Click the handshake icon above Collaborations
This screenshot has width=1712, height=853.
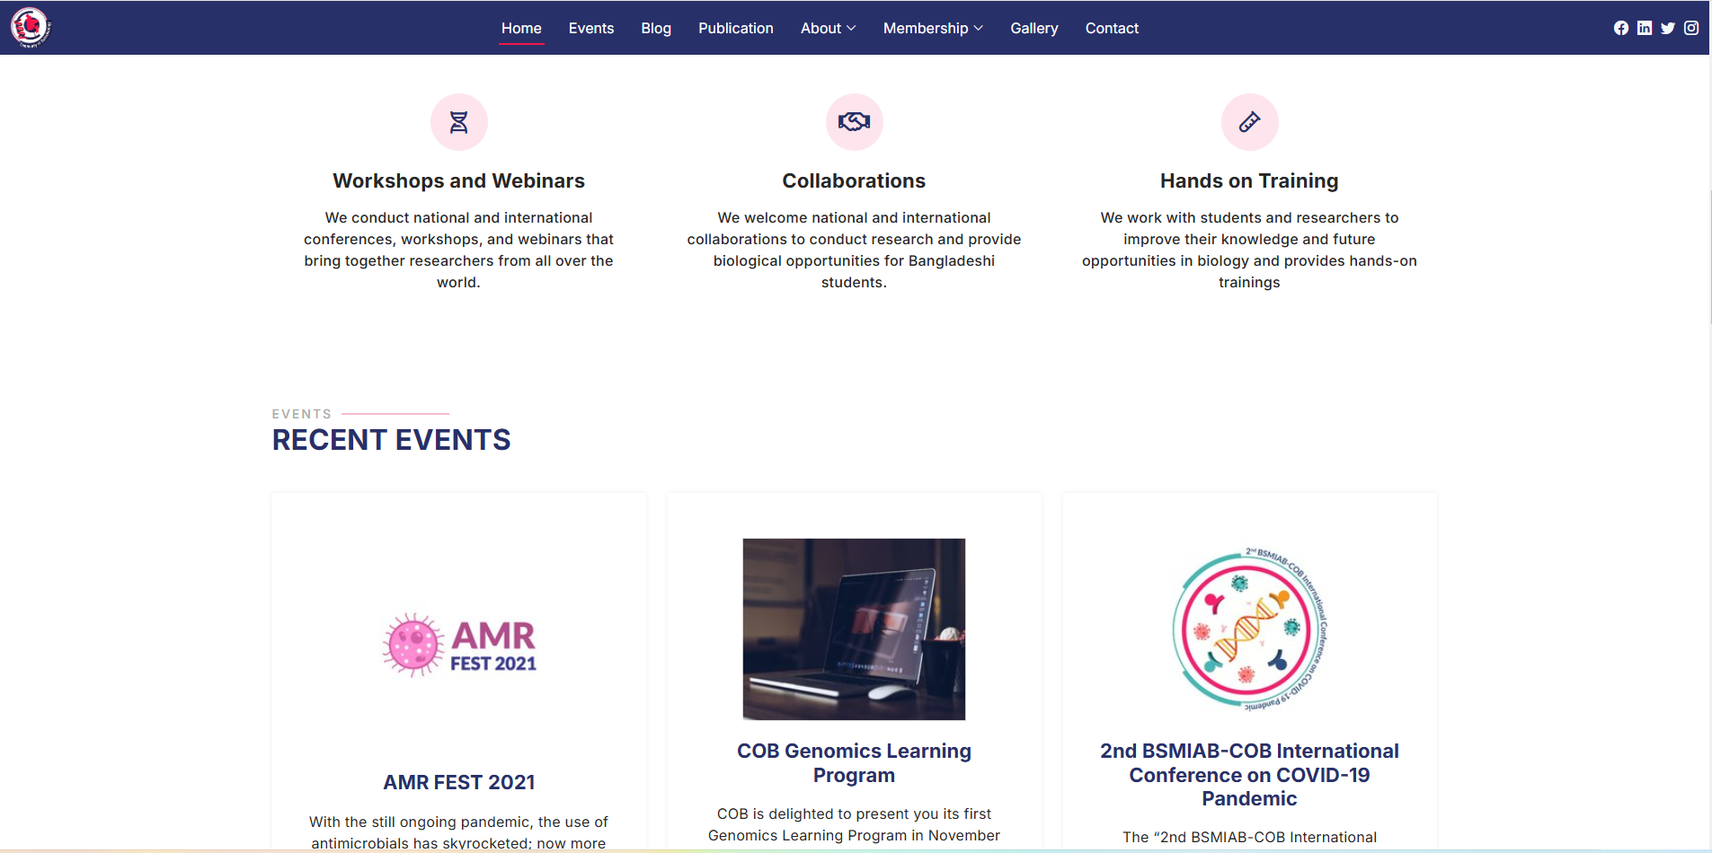tap(854, 122)
